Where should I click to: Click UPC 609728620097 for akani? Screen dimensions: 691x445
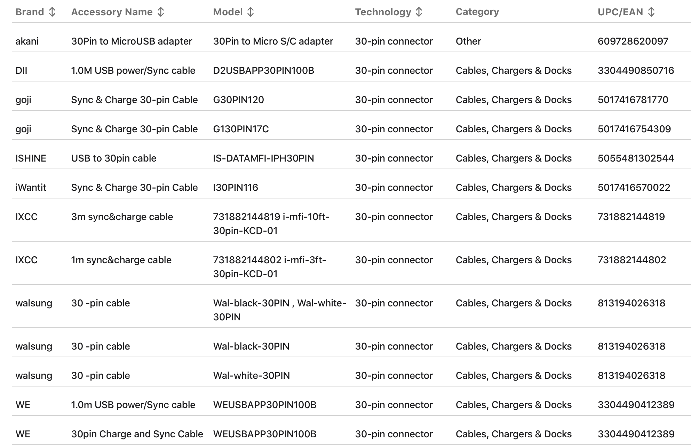click(633, 41)
